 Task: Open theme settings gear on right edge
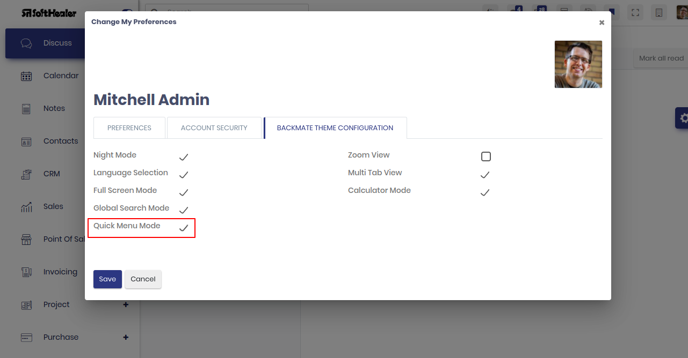683,118
